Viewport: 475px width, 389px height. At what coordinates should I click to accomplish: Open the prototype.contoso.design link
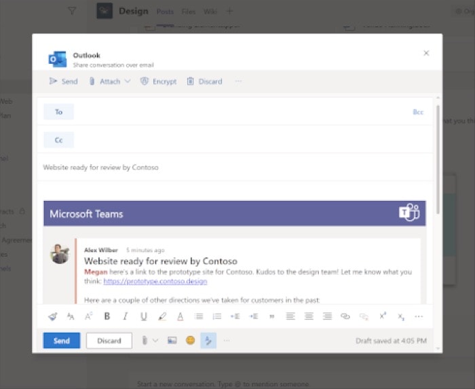[155, 281]
